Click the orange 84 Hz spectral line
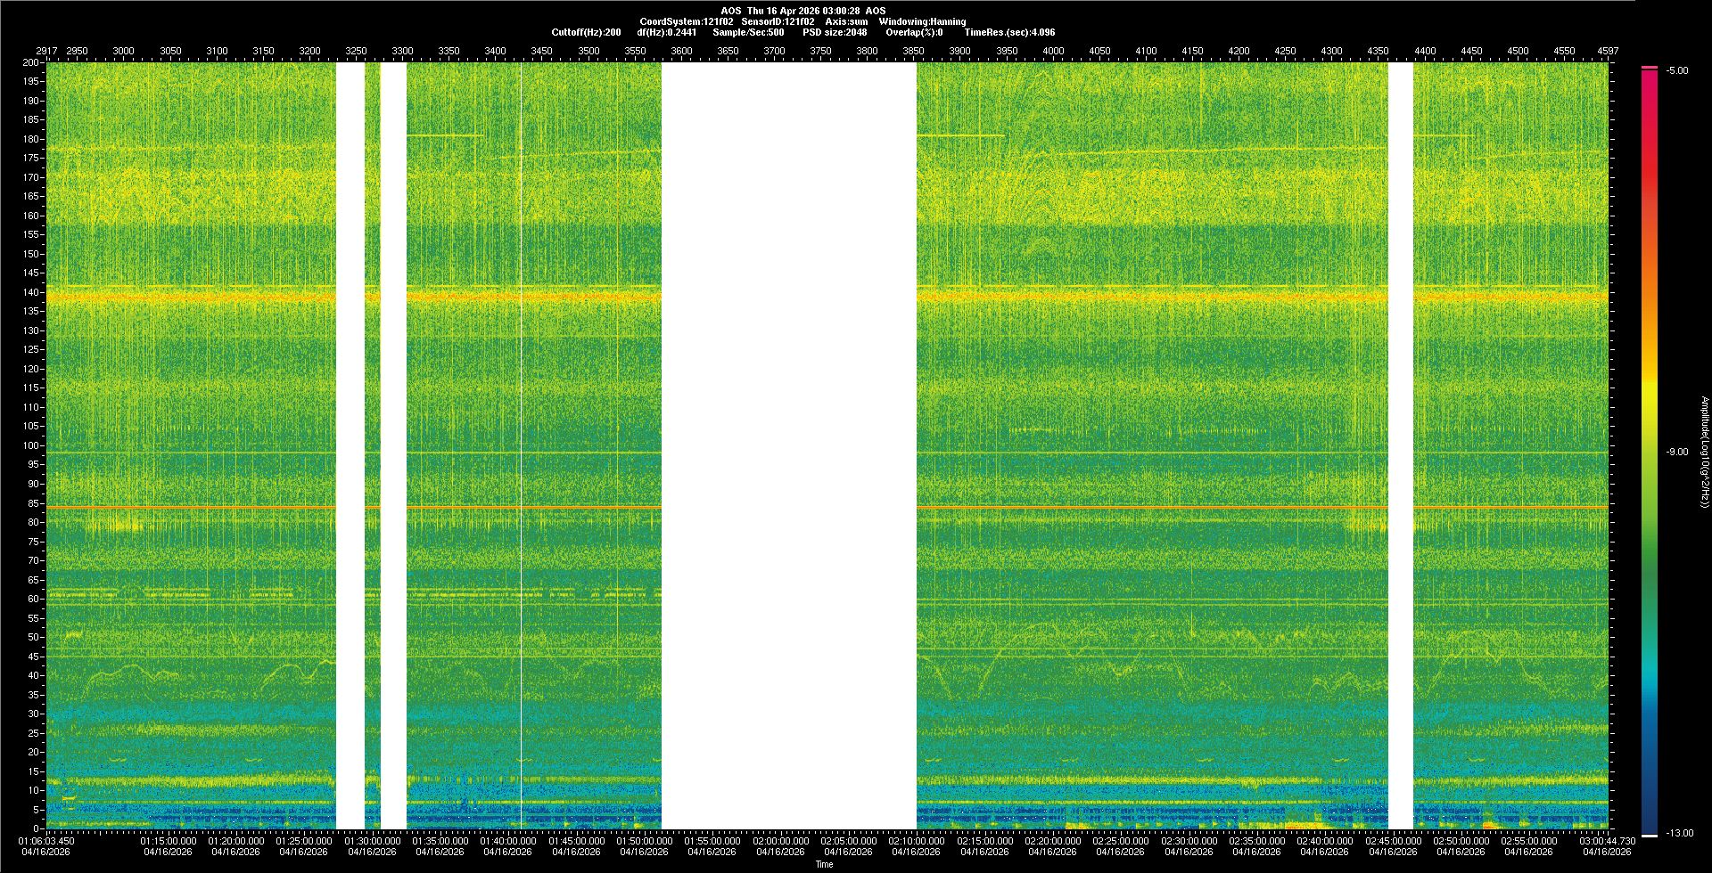The width and height of the screenshot is (1712, 873). click(535, 507)
